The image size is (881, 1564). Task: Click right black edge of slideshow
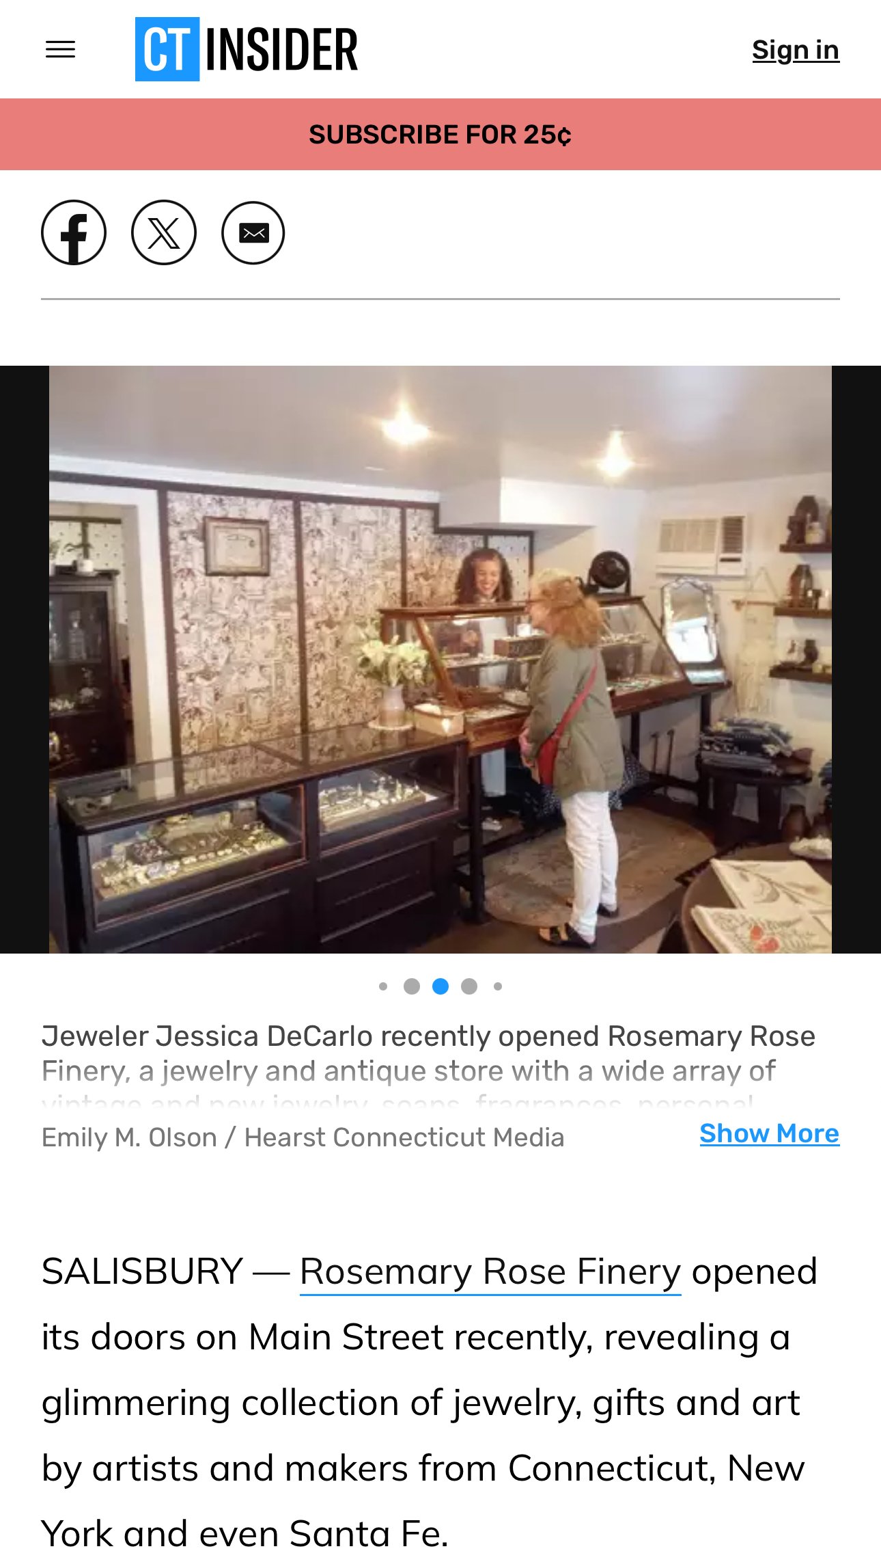[856, 660]
